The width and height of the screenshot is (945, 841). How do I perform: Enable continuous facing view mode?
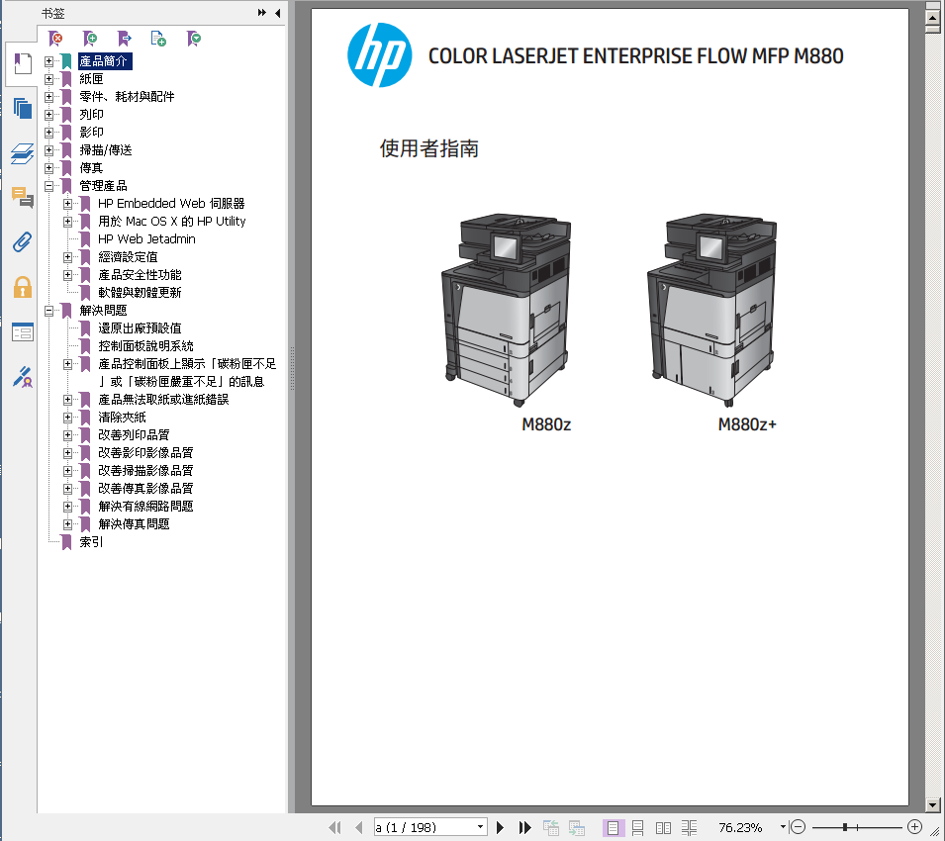point(689,828)
